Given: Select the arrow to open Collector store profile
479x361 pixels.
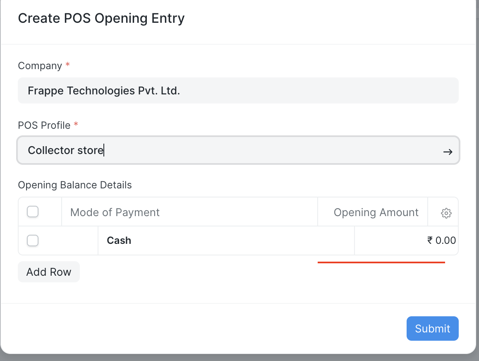Looking at the screenshot, I should click(x=448, y=152).
